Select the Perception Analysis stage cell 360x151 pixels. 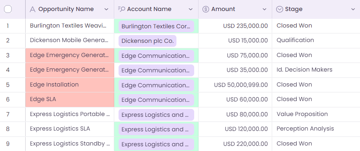[x=316, y=129]
